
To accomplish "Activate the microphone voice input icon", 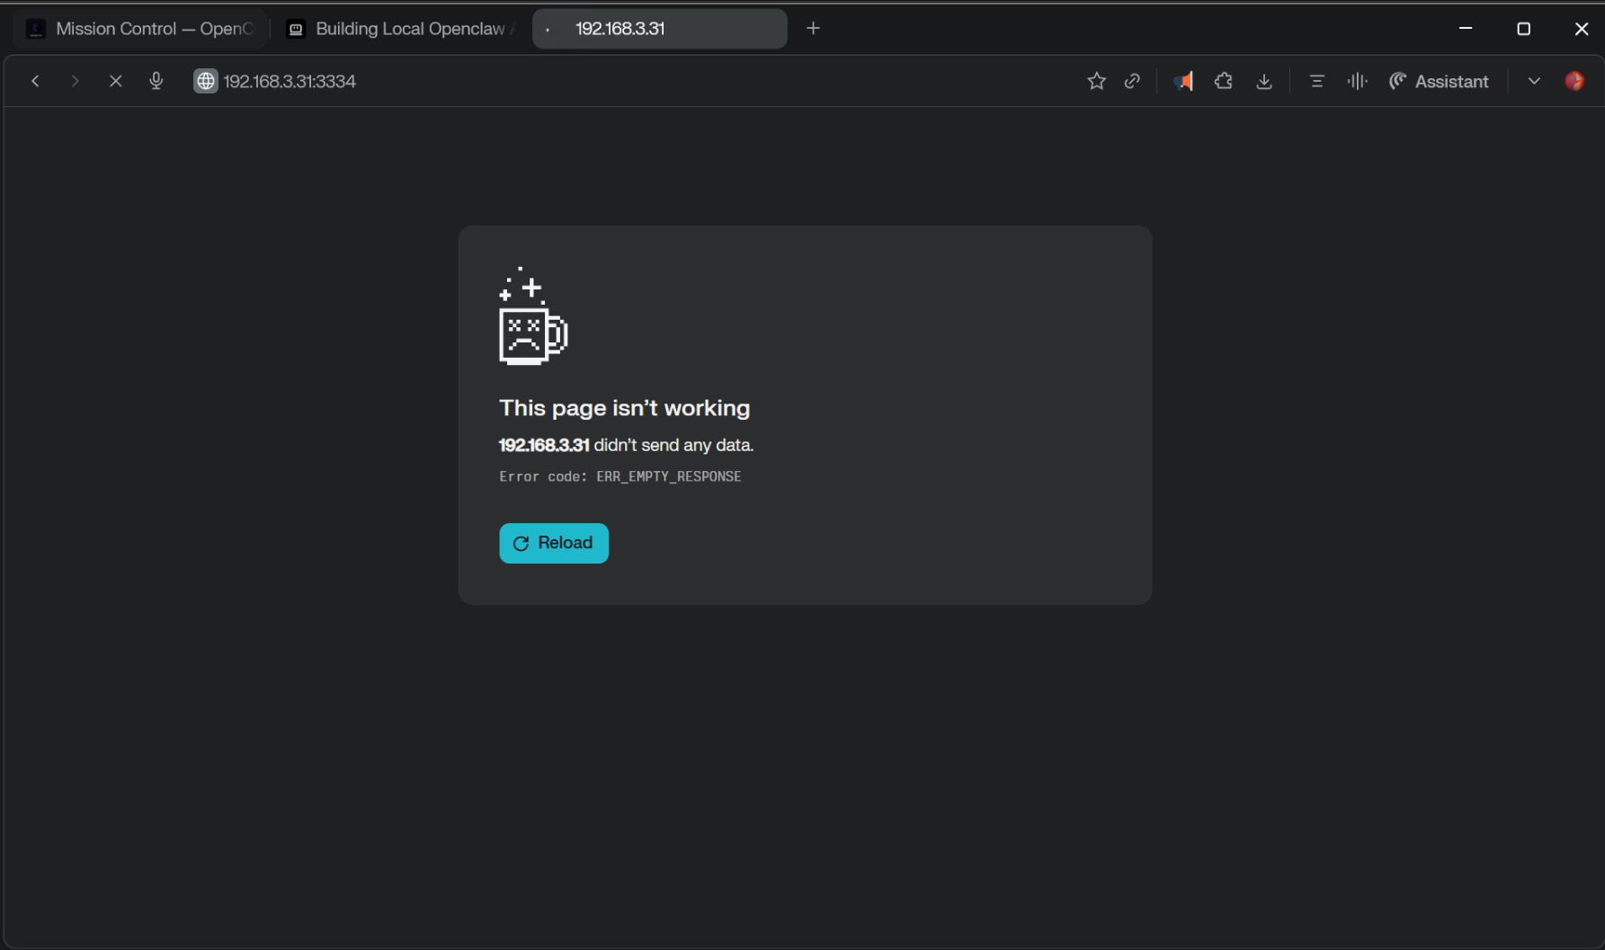I will tap(156, 81).
